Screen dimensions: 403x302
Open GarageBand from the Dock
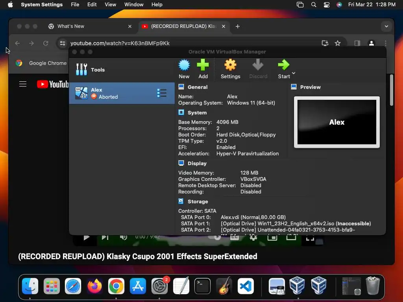coord(224,286)
